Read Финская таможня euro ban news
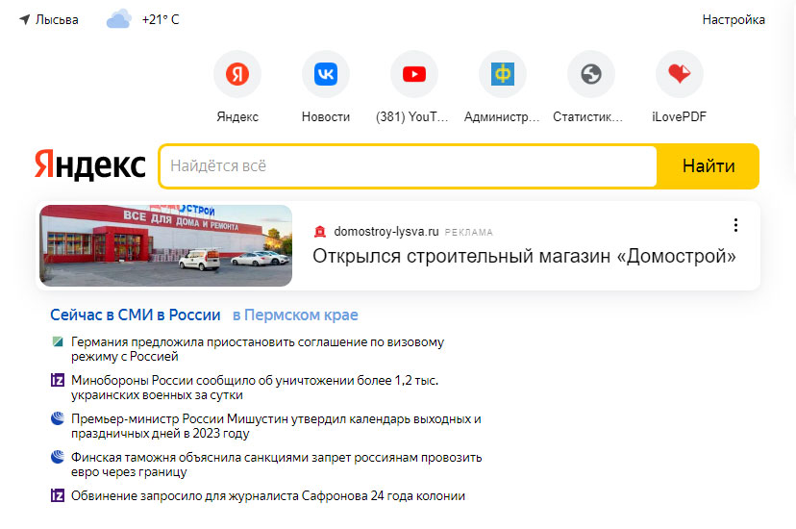The height and width of the screenshot is (529, 796). pyautogui.click(x=276, y=465)
